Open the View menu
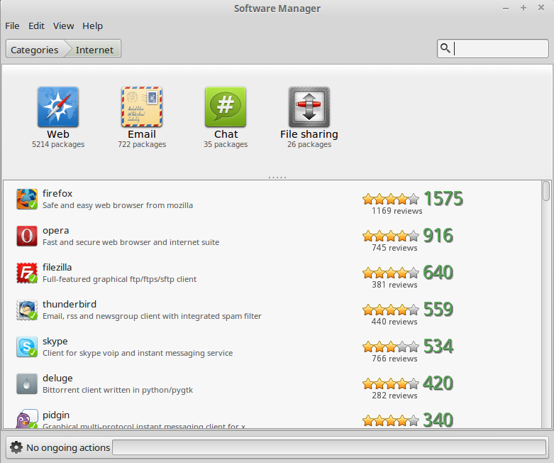The image size is (554, 463). (64, 26)
